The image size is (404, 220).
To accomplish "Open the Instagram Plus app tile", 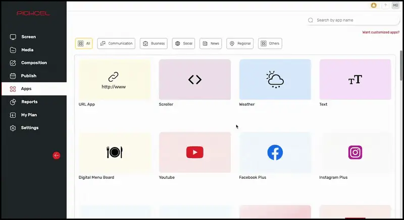I will click(x=356, y=153).
